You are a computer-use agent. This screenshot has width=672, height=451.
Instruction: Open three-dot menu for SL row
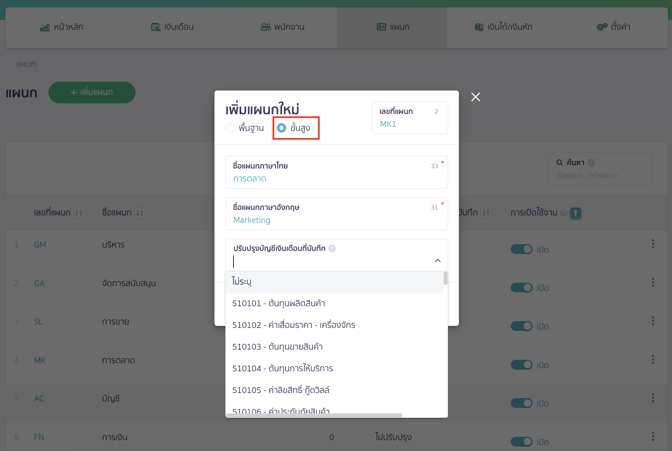click(653, 321)
